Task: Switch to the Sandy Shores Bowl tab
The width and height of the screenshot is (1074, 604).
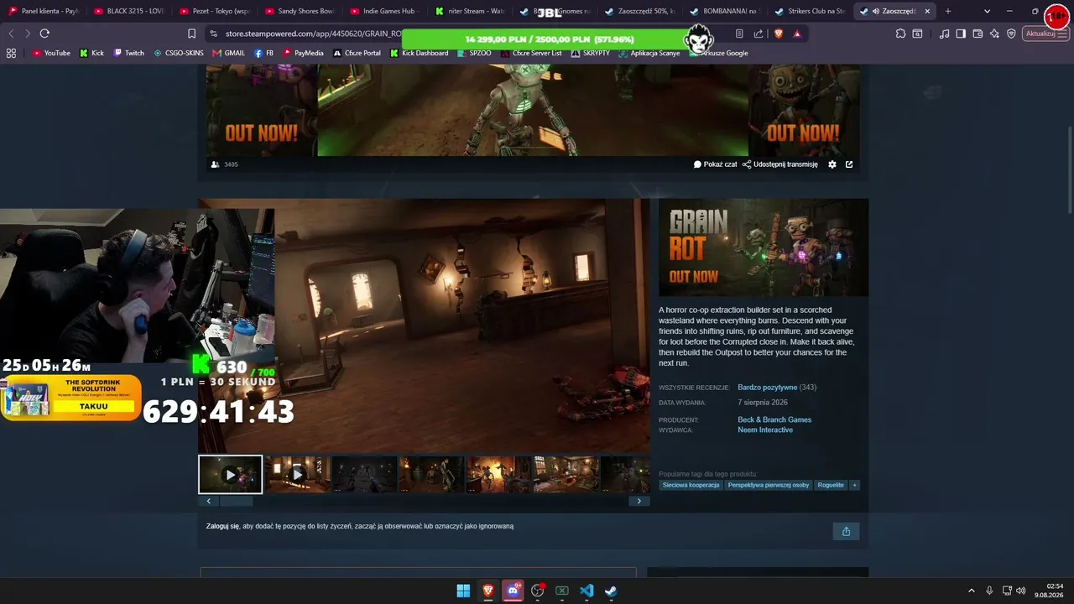Action: 299,12
